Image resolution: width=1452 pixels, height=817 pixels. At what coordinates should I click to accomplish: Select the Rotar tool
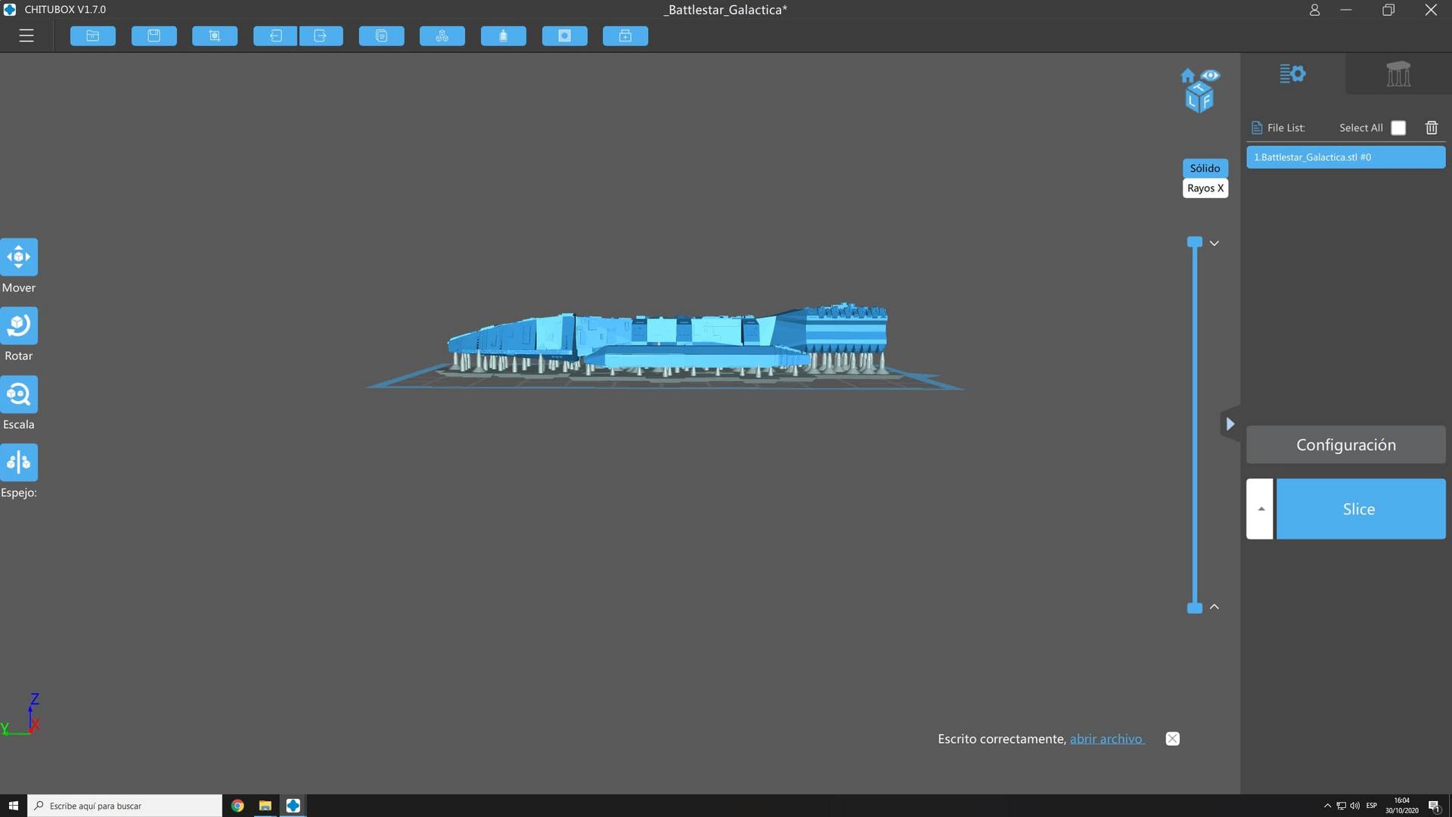pos(19,325)
